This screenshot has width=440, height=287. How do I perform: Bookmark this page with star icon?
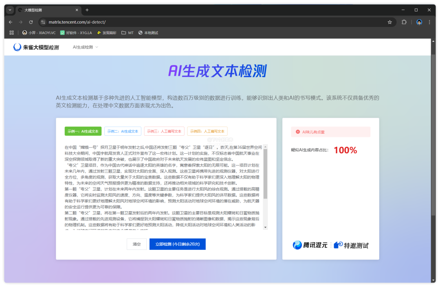point(389,22)
